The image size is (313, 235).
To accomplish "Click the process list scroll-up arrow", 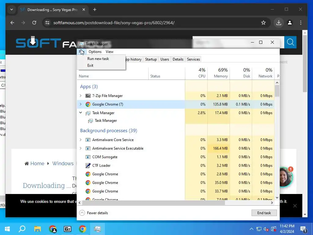I will (277, 83).
